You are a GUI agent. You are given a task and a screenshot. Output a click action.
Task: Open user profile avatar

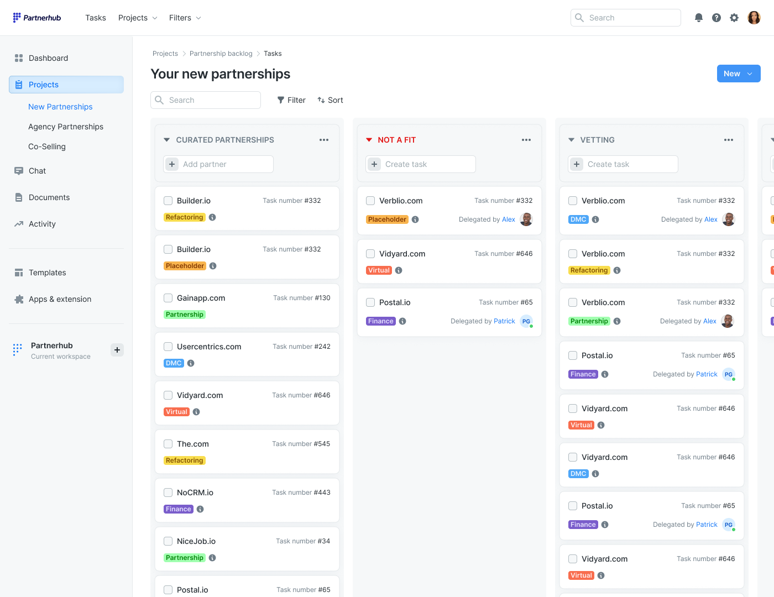coord(754,18)
